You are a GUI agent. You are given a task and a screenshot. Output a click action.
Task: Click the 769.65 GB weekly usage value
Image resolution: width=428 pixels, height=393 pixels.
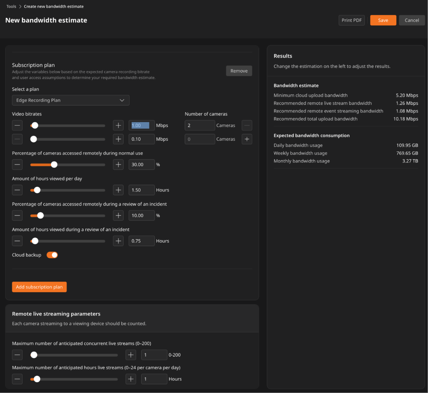[407, 153]
